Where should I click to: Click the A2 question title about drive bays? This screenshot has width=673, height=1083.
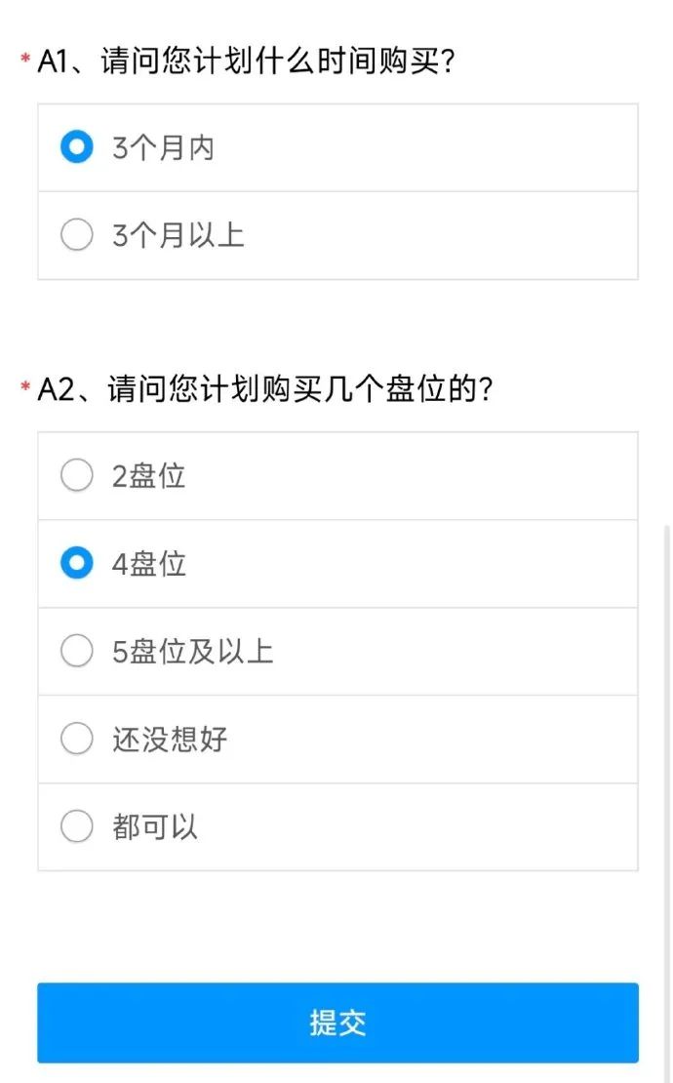(x=265, y=390)
